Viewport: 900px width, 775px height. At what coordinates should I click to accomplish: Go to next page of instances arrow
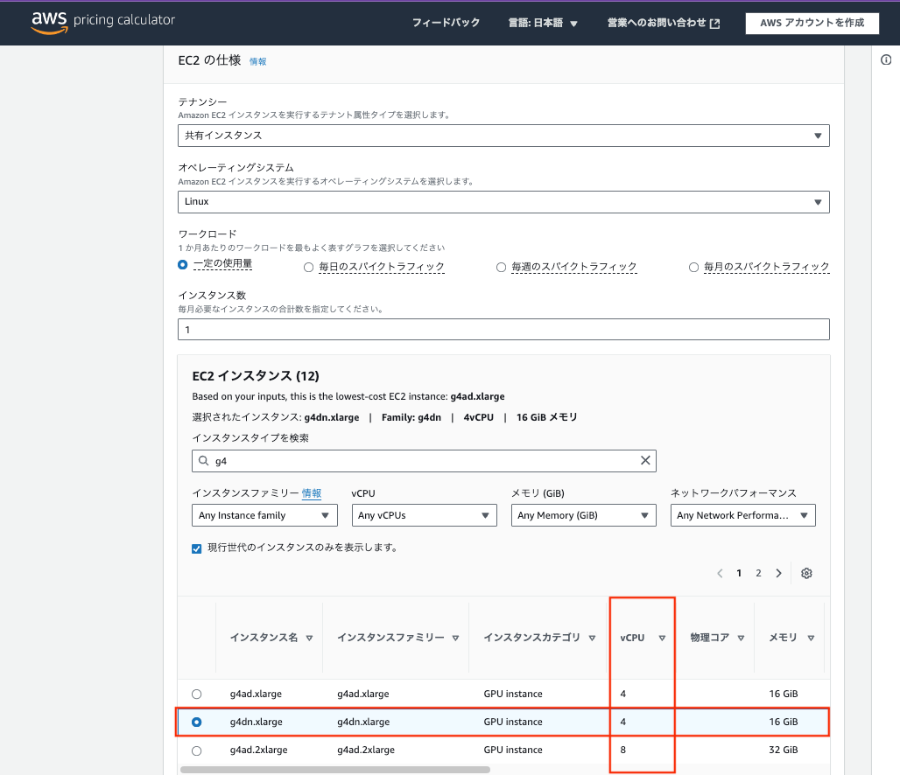pyautogui.click(x=779, y=573)
